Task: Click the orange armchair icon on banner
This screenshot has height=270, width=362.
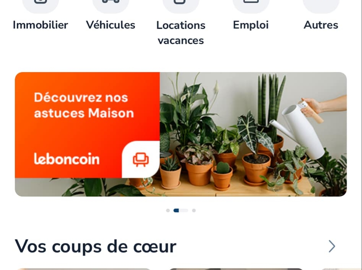Action: [x=141, y=160]
